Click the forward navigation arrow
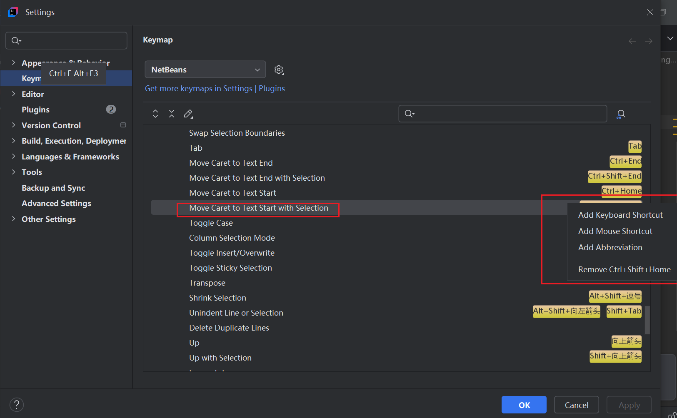 click(x=649, y=41)
